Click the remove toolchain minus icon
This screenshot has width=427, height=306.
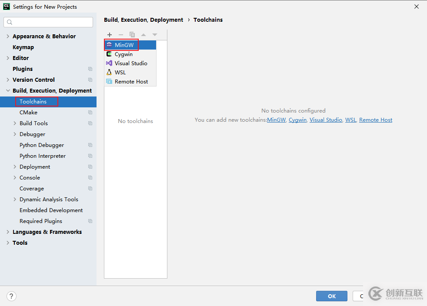click(121, 35)
